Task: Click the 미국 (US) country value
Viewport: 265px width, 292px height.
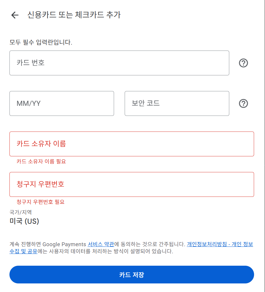Action: (24, 221)
